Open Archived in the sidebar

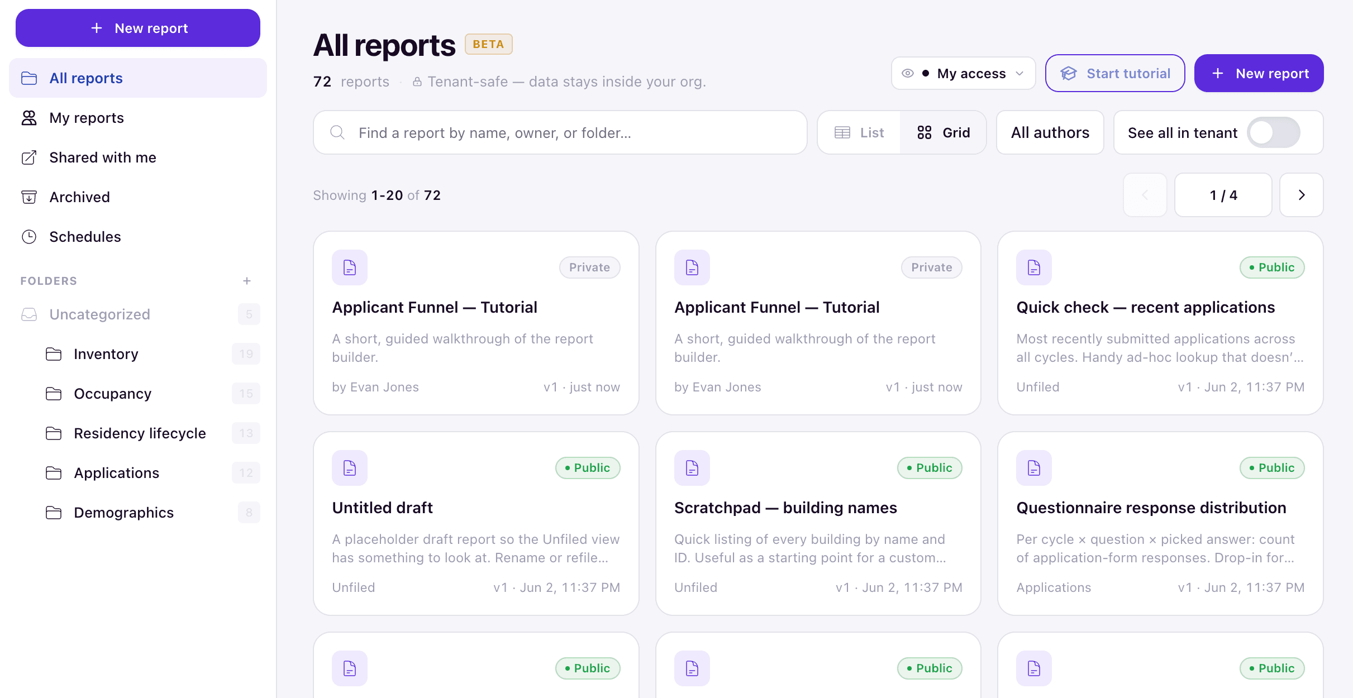[x=138, y=197]
